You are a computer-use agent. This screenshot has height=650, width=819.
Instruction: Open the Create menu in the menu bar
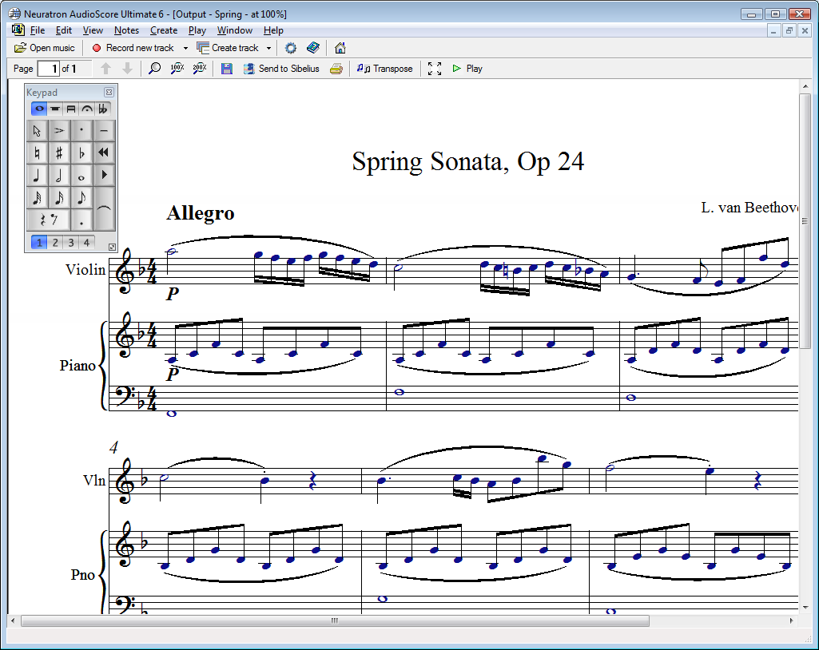(164, 30)
